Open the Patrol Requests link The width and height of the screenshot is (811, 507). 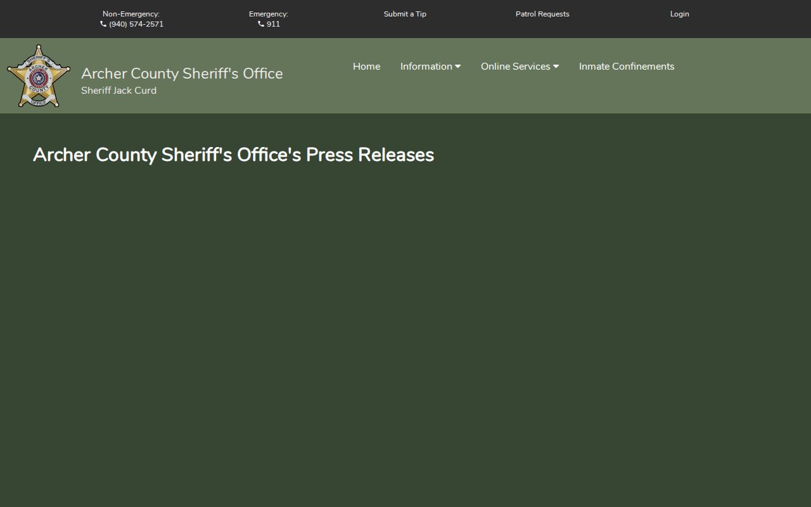pyautogui.click(x=542, y=14)
